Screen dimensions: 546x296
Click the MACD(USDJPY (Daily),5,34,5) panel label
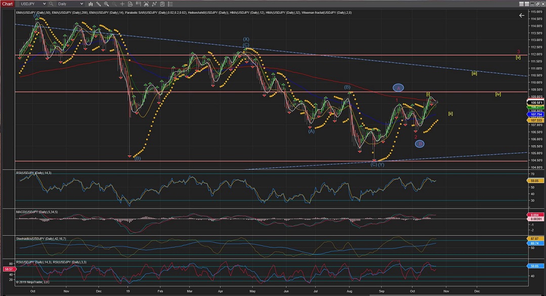(x=37, y=212)
